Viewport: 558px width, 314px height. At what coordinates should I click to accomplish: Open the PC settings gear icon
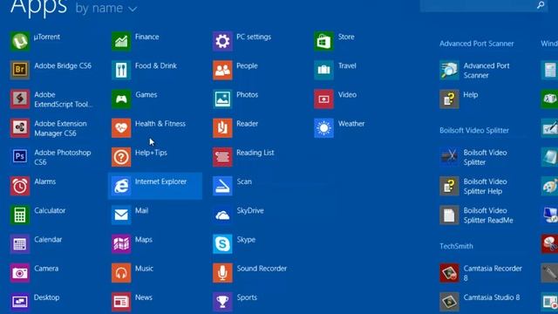pyautogui.click(x=222, y=41)
